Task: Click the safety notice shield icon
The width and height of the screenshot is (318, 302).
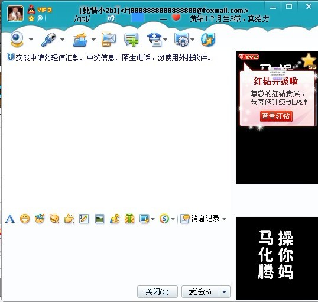Action: tap(10, 57)
